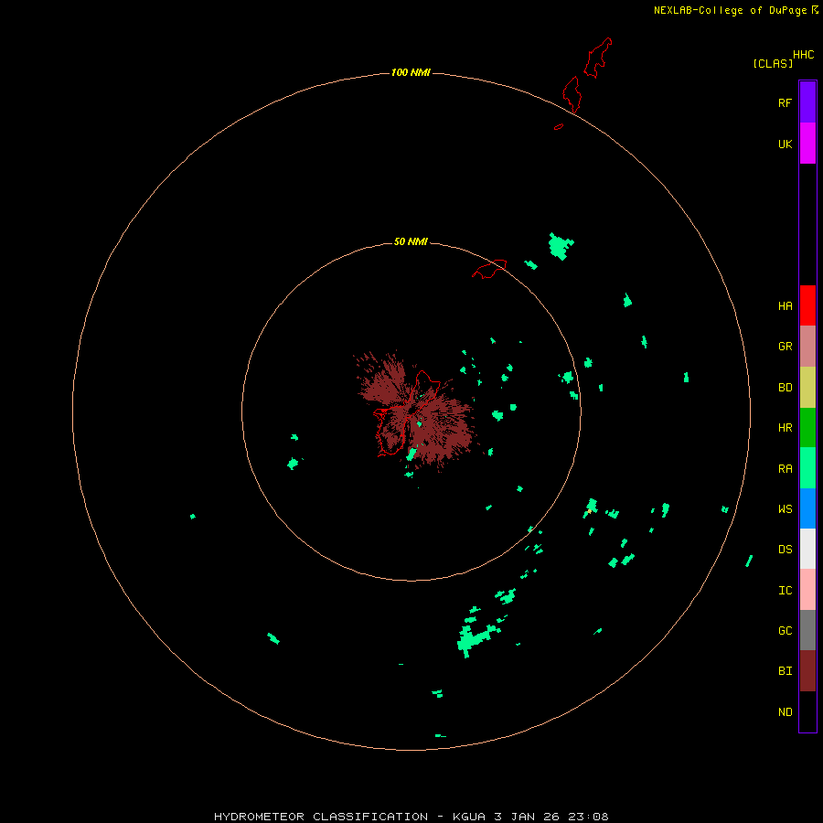Click the HA red legend swatch
This screenshot has height=823, width=823.
coord(807,305)
